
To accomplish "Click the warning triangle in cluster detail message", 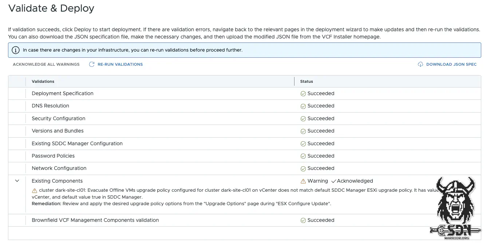I will coord(35,190).
